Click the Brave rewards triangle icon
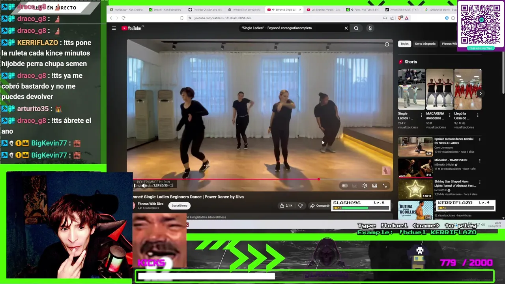The width and height of the screenshot is (505, 284). pos(406,18)
